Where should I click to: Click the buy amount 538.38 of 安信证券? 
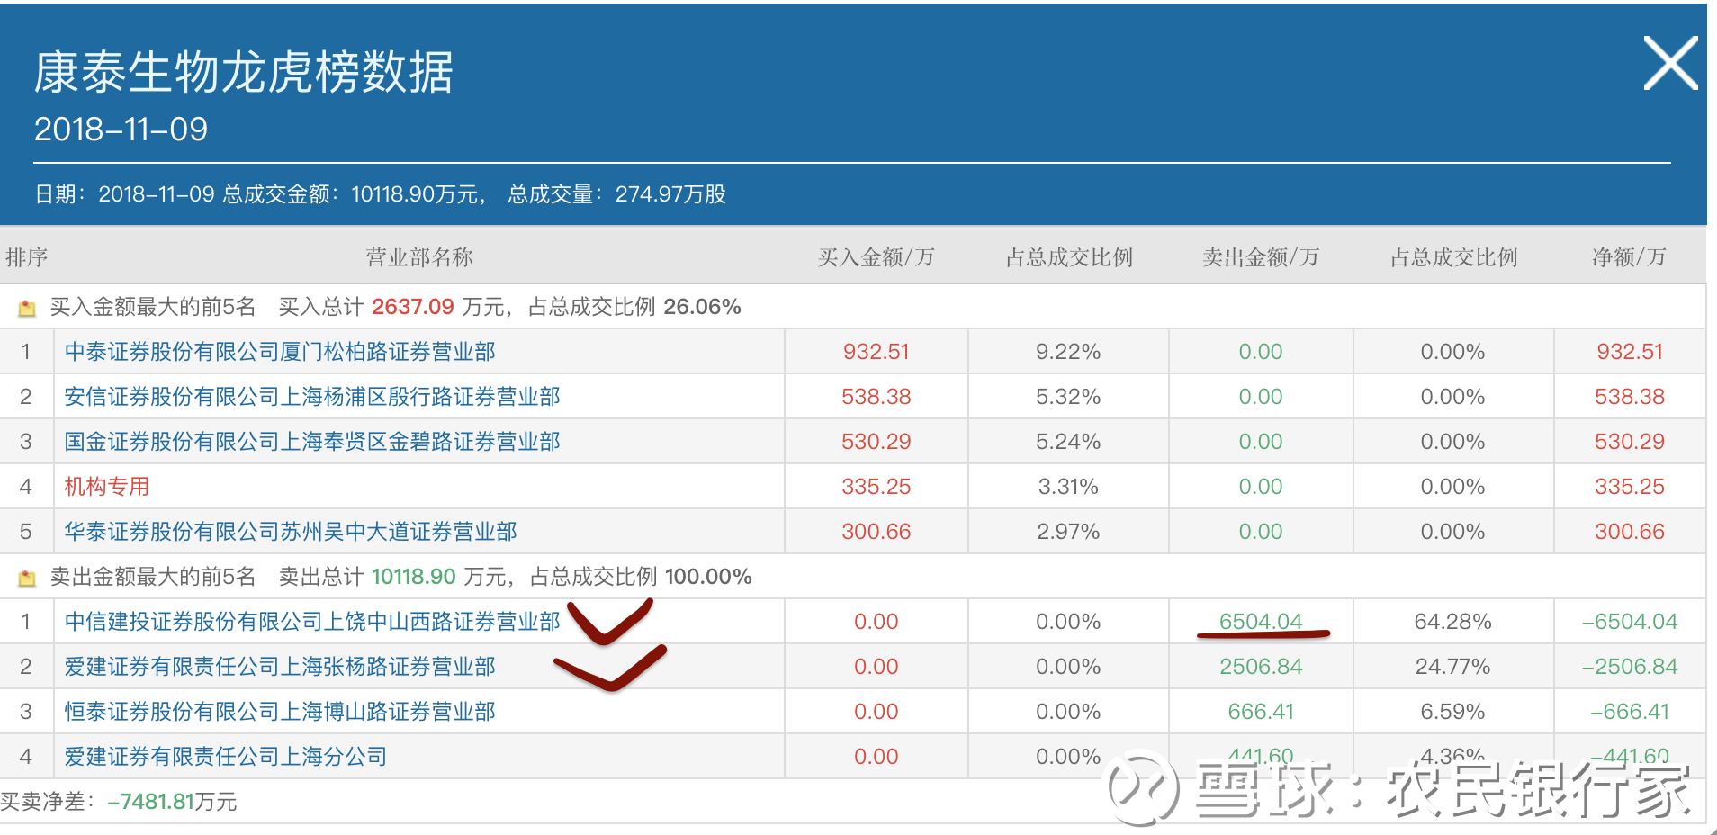coord(876,397)
